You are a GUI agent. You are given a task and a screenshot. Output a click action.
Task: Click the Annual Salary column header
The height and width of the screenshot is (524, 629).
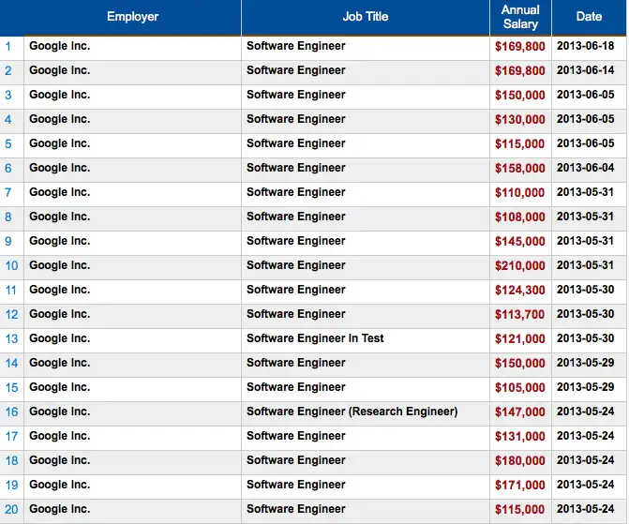pos(520,17)
